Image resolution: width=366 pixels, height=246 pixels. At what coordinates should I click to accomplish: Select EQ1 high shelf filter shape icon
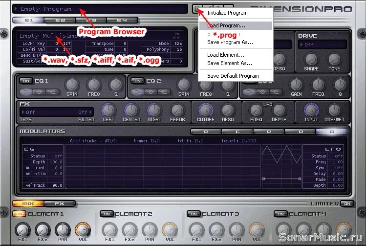pyautogui.click(x=52, y=92)
